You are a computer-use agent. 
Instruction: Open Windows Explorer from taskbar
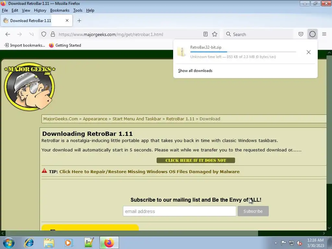coord(49,243)
